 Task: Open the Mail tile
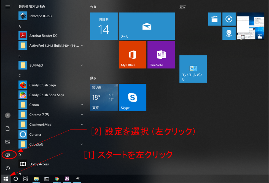coord(147,26)
